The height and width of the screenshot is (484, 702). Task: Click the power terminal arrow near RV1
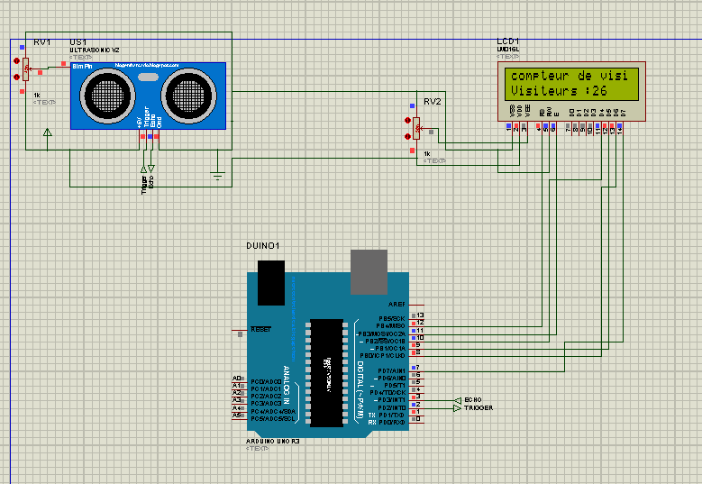point(47,133)
